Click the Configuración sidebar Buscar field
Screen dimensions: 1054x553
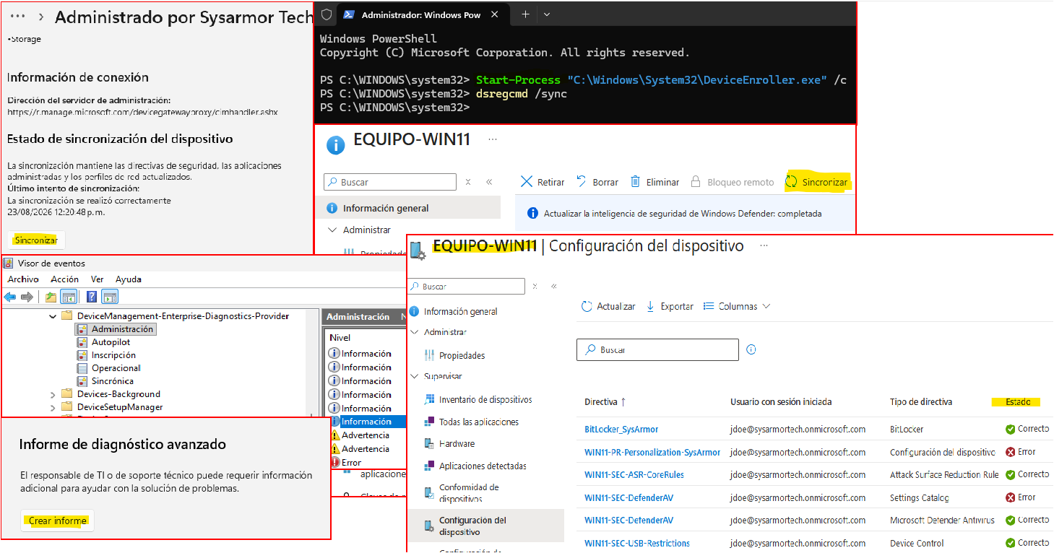467,287
